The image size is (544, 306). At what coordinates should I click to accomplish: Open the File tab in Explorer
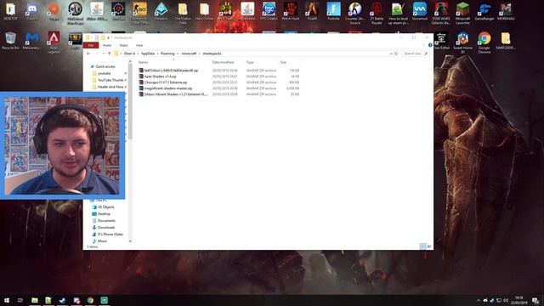tap(91, 45)
